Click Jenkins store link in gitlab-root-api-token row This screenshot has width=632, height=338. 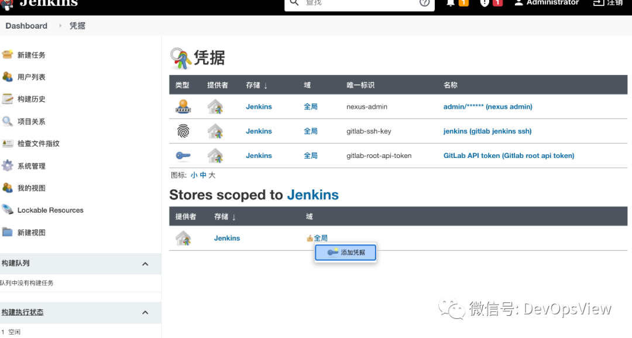coord(259,156)
